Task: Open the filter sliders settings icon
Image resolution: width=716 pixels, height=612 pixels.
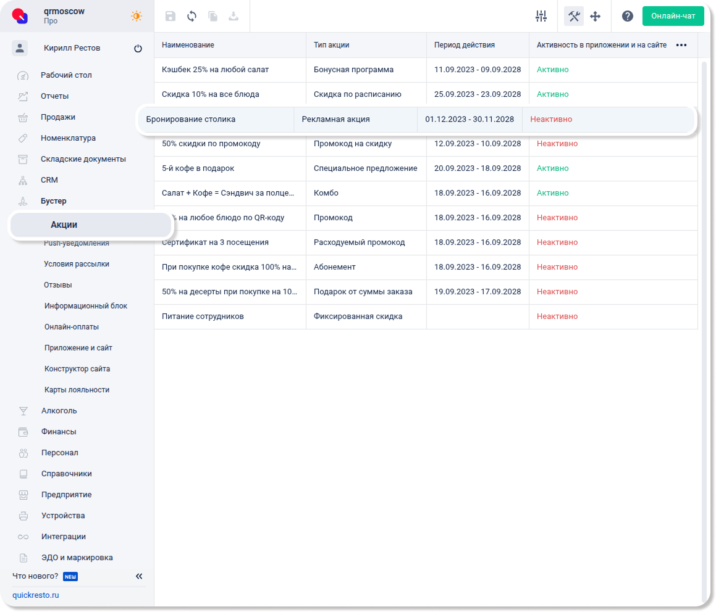Action: point(541,17)
